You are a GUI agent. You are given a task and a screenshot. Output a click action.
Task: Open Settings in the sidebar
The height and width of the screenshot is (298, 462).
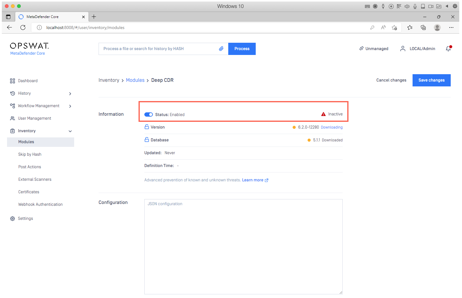[x=25, y=219]
